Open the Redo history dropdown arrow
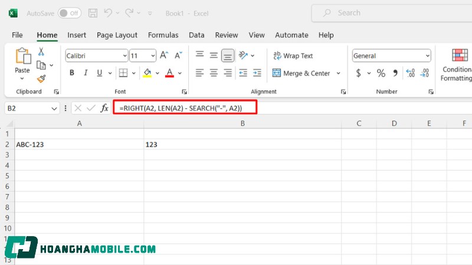Viewport: 472px width, 265px height. (x=139, y=13)
